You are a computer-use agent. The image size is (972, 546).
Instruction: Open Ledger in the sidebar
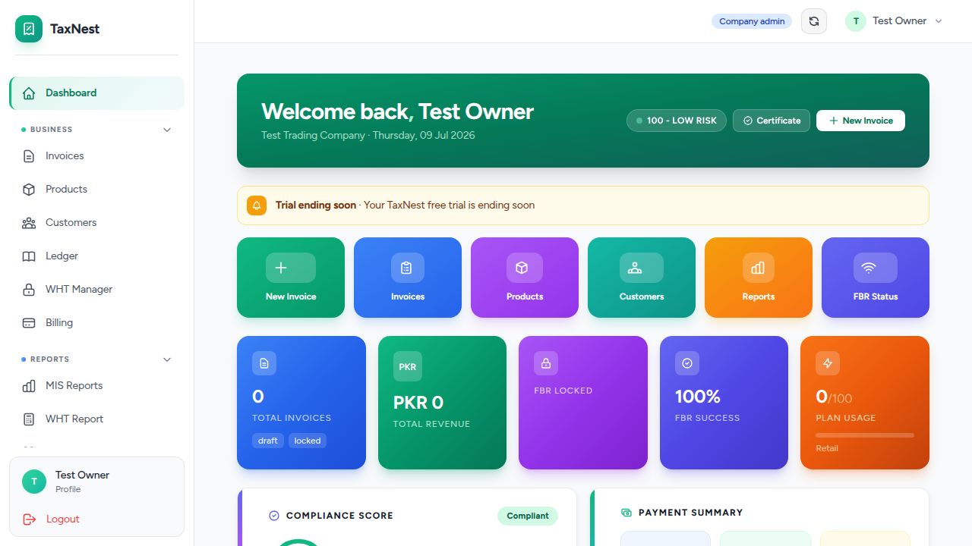pos(96,256)
